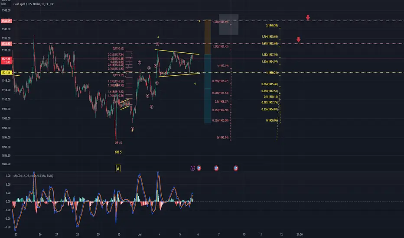Select the 0.236(1900.08) Fibonacci level
Screen dimensions: 404x238
click(220, 120)
